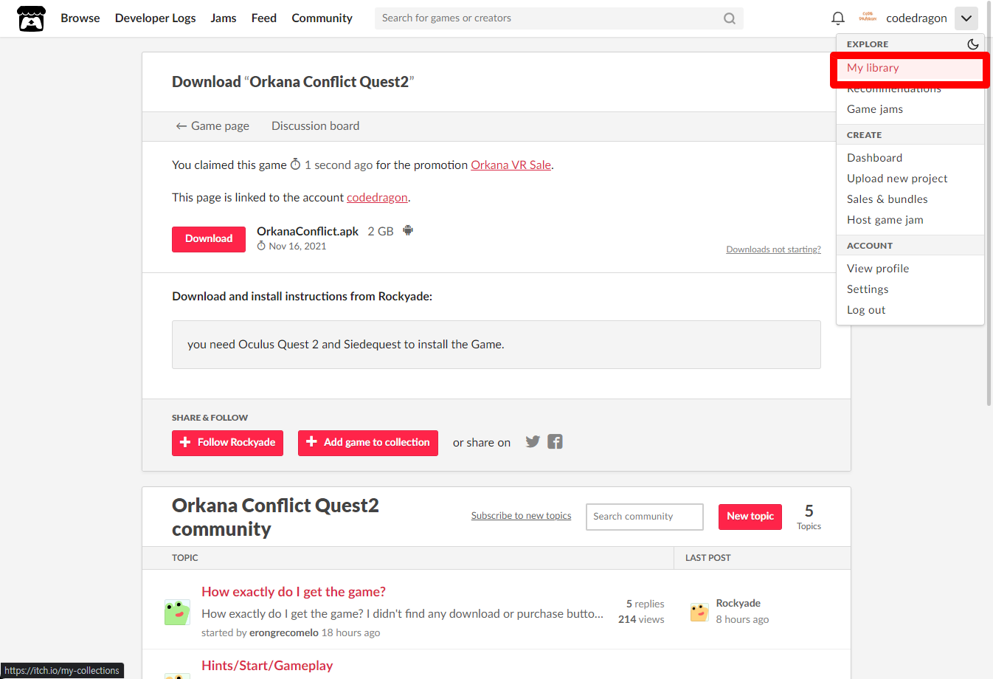Focus the Search community field
This screenshot has width=993, height=679.
click(x=644, y=517)
